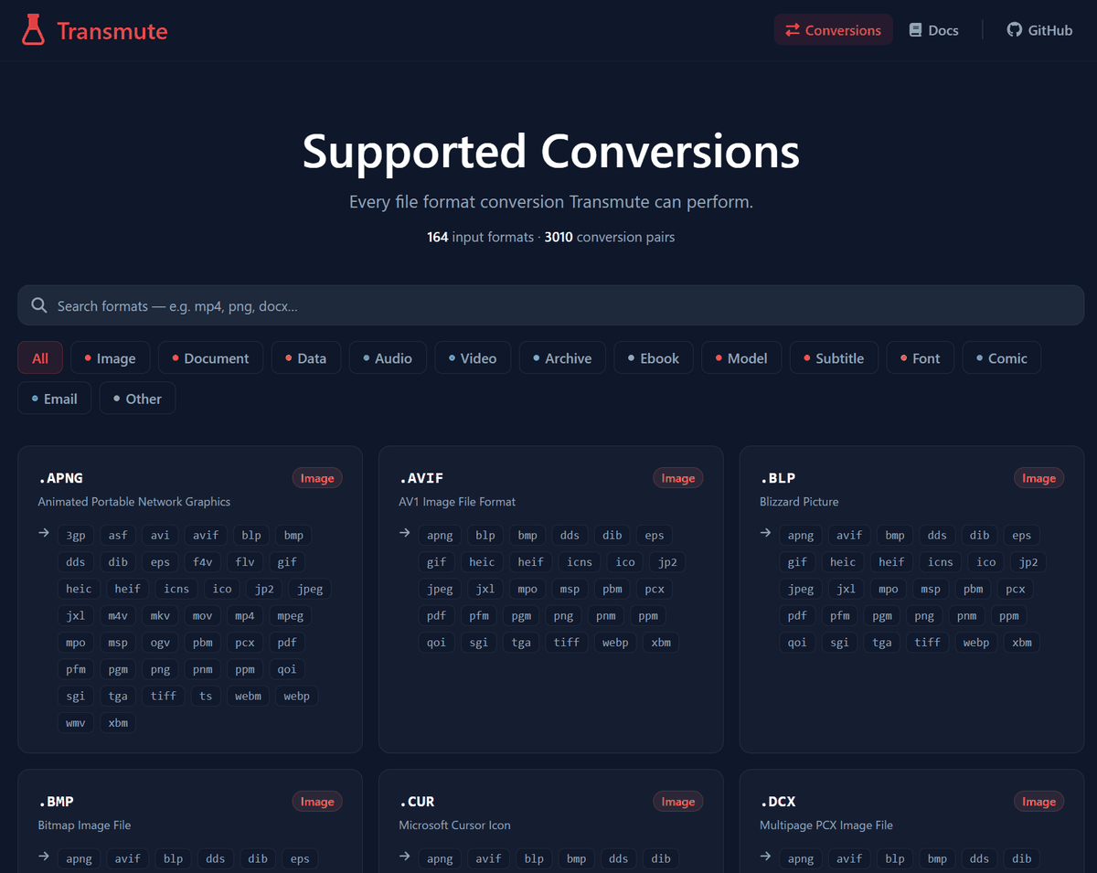Click the Image badge on .CUR card

tap(678, 802)
